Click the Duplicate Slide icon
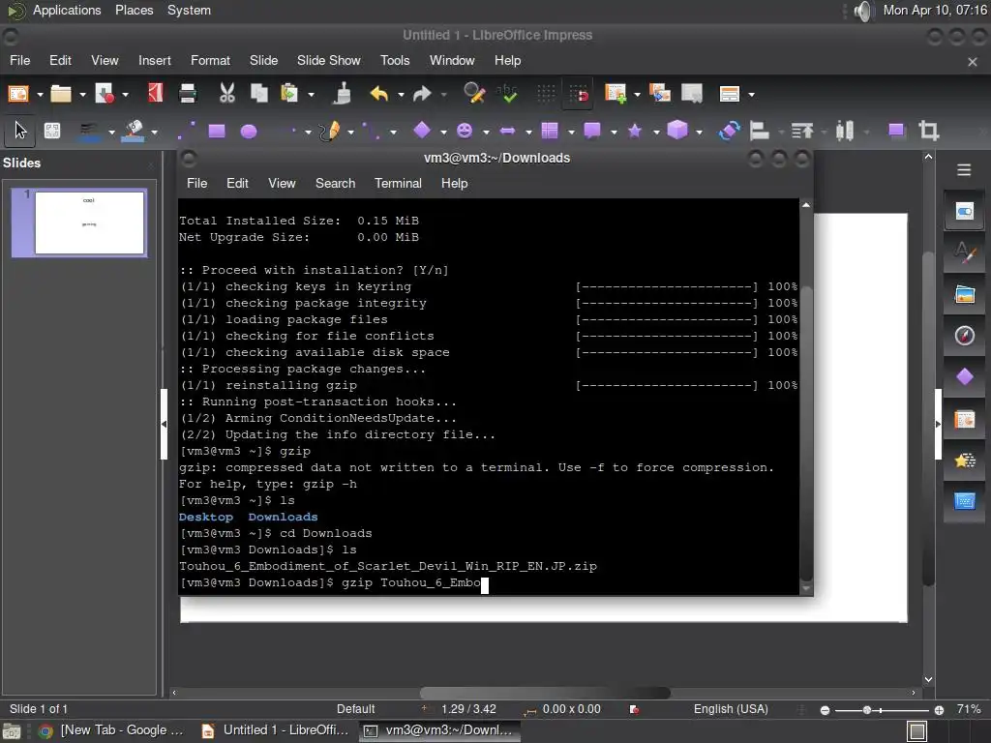The width and height of the screenshot is (991, 743). click(660, 94)
